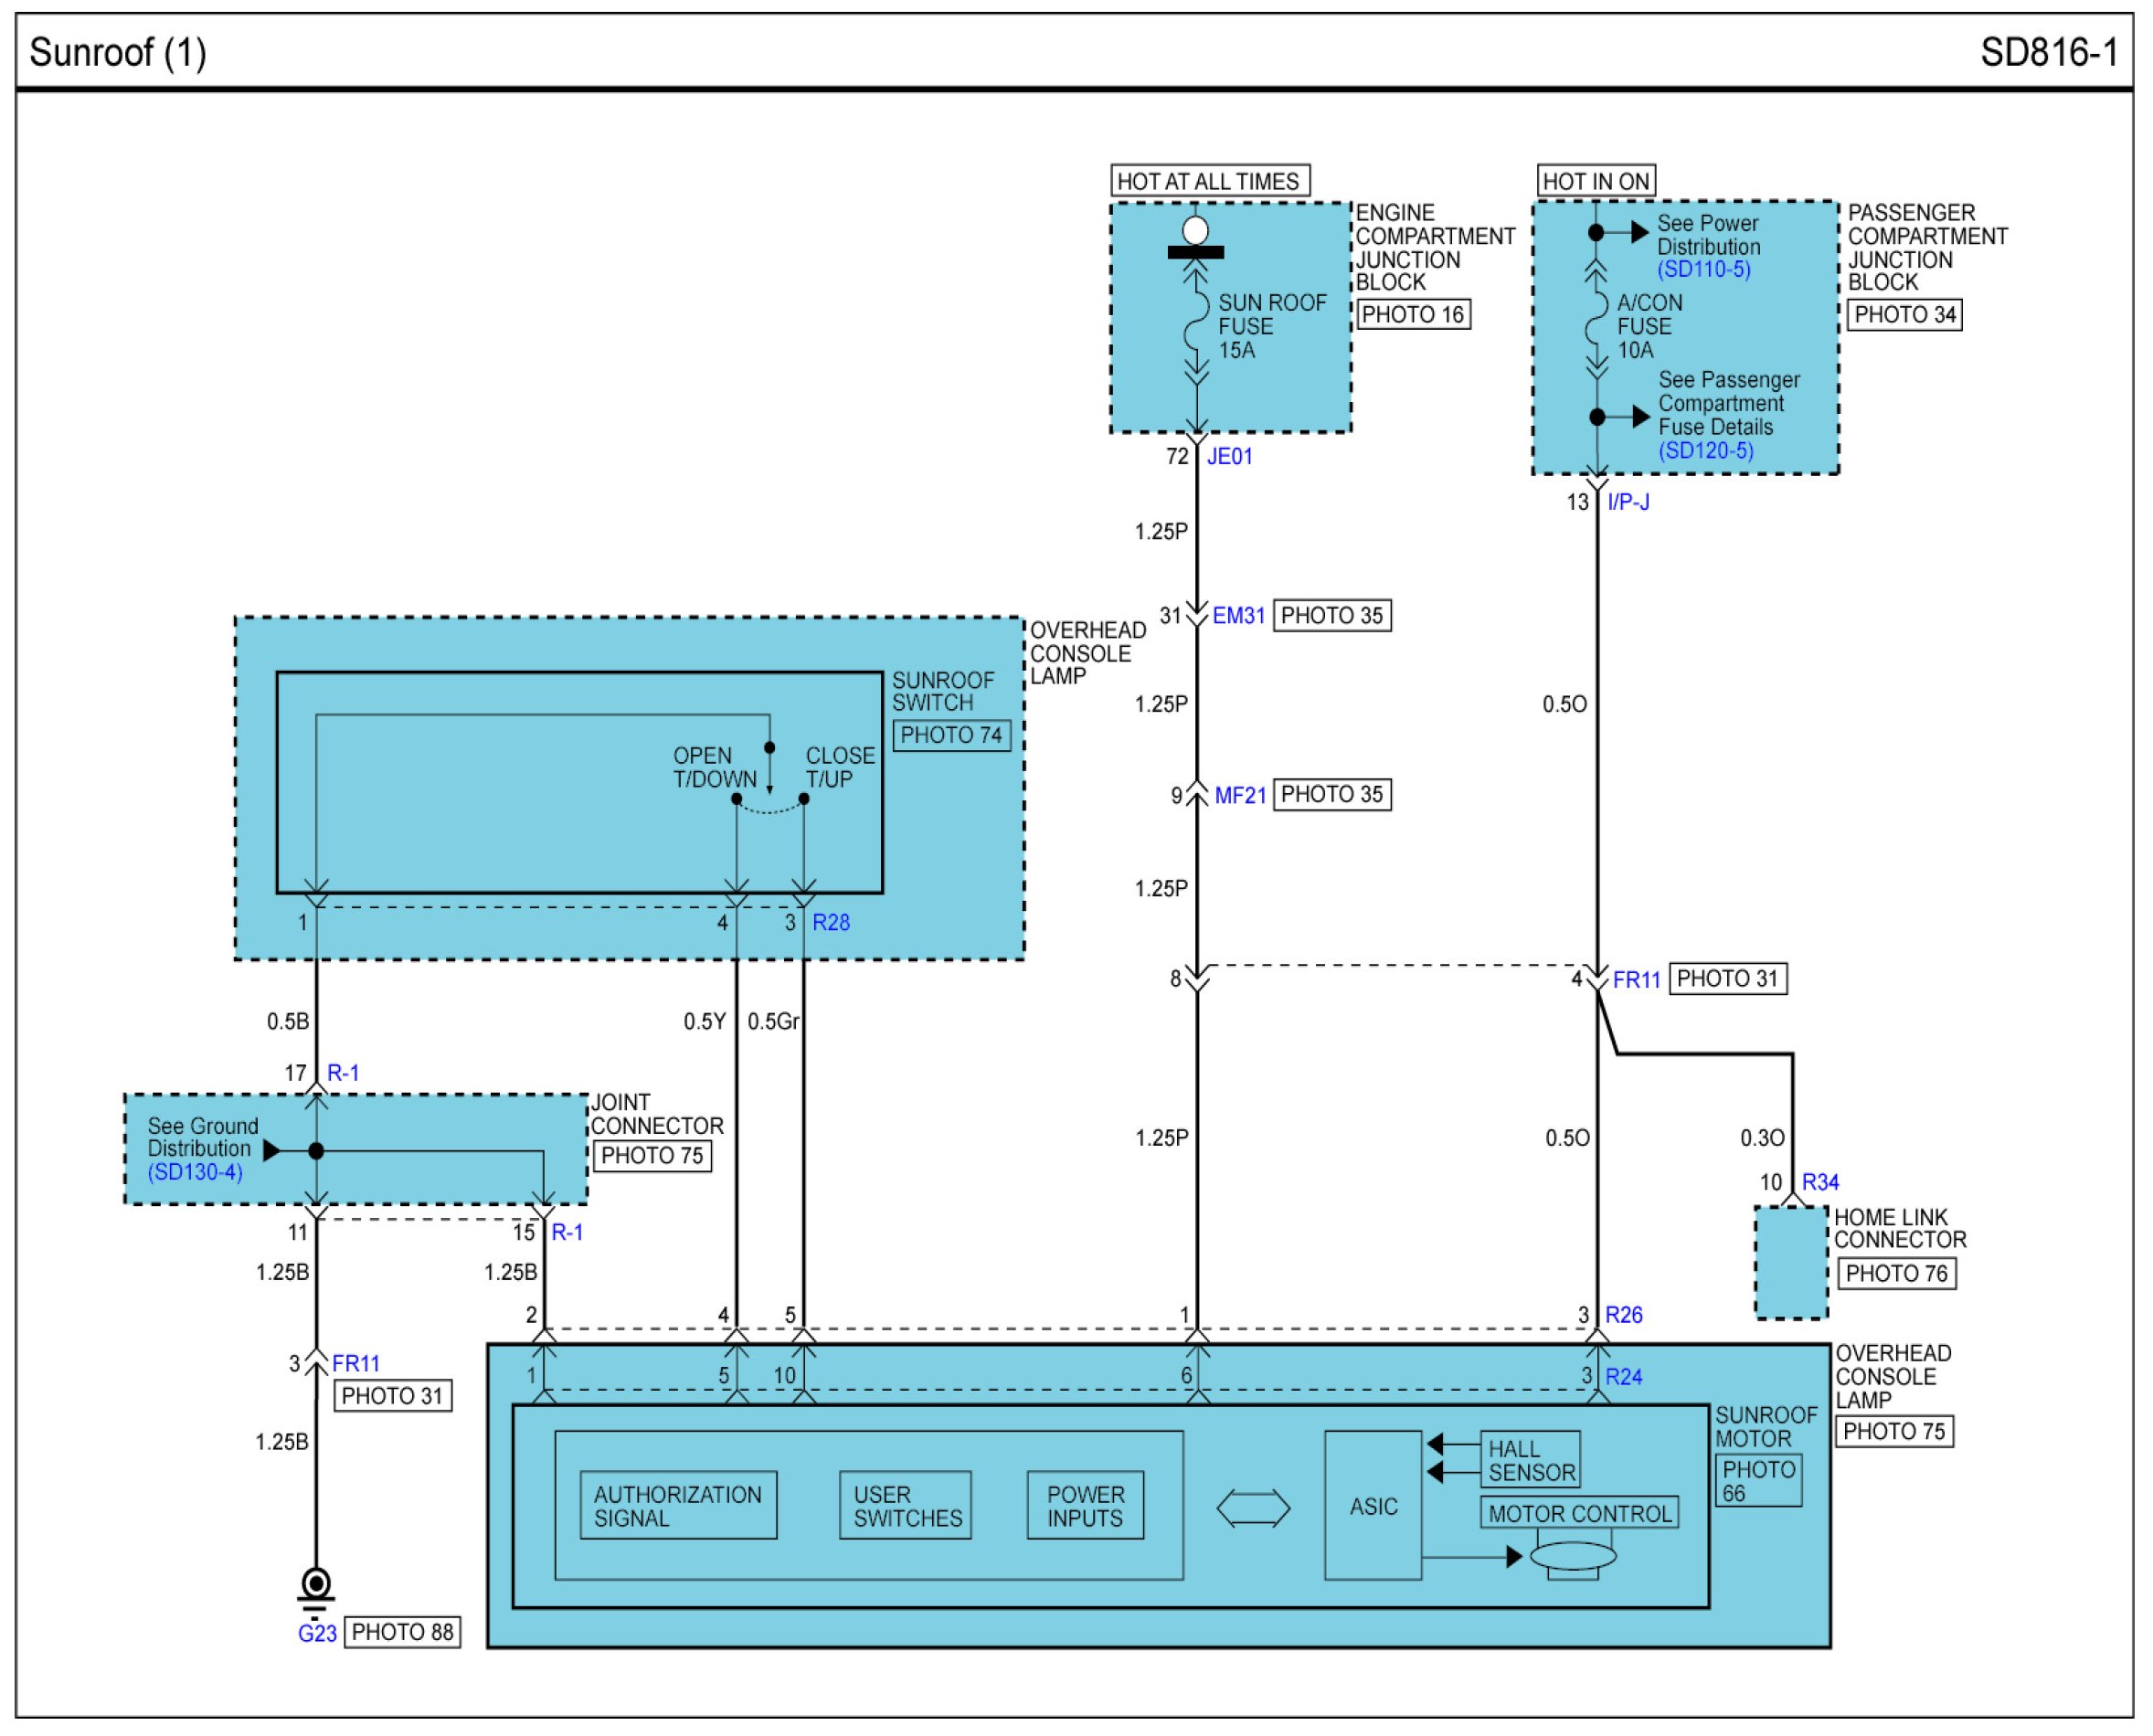Select the AUTHORIZATION SIGNAL block

pyautogui.click(x=678, y=1505)
